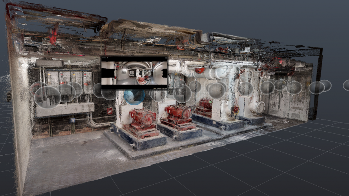
Task: Click the 'Click to enter scan view' link
Action: click(x=160, y=89)
